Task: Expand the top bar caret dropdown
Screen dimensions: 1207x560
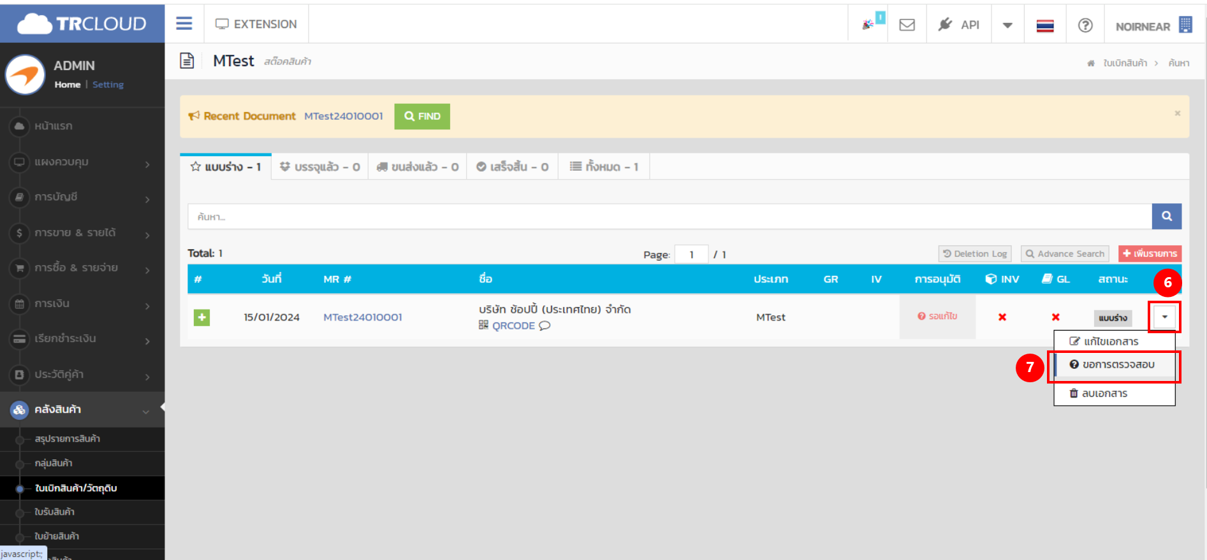Action: [x=1007, y=25]
